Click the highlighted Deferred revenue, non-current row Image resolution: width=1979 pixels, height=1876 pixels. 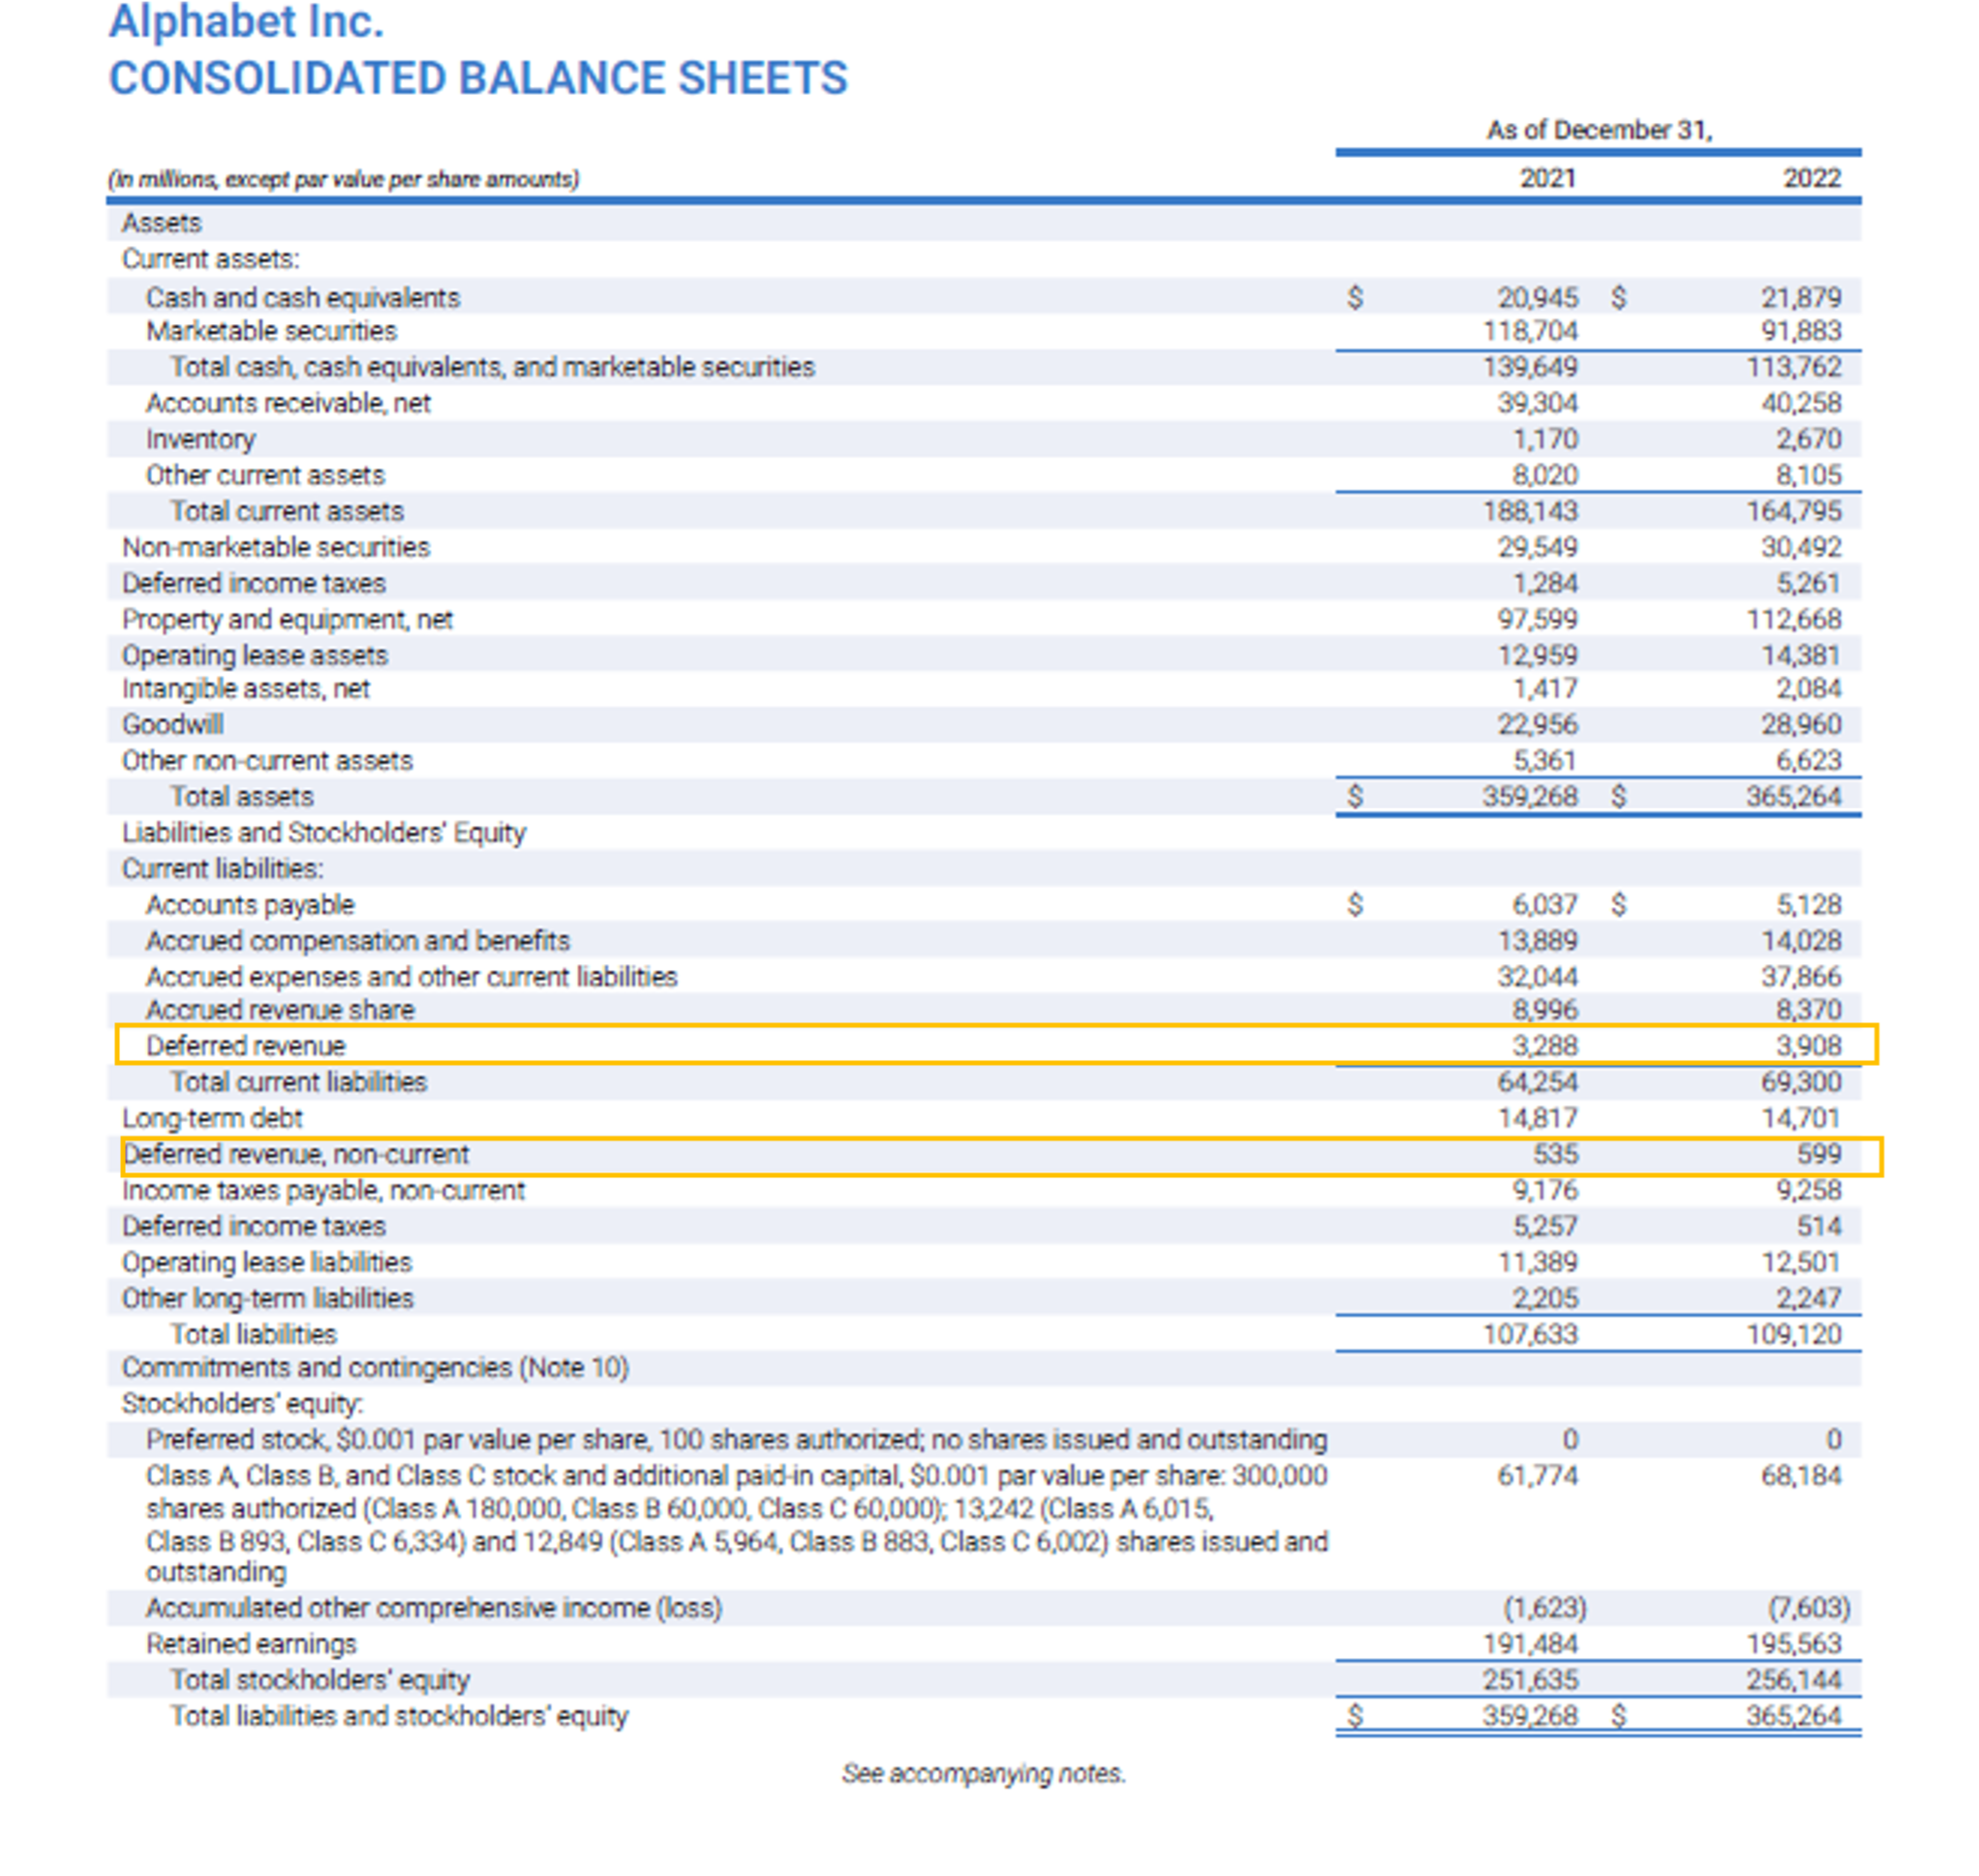coord(295,1154)
